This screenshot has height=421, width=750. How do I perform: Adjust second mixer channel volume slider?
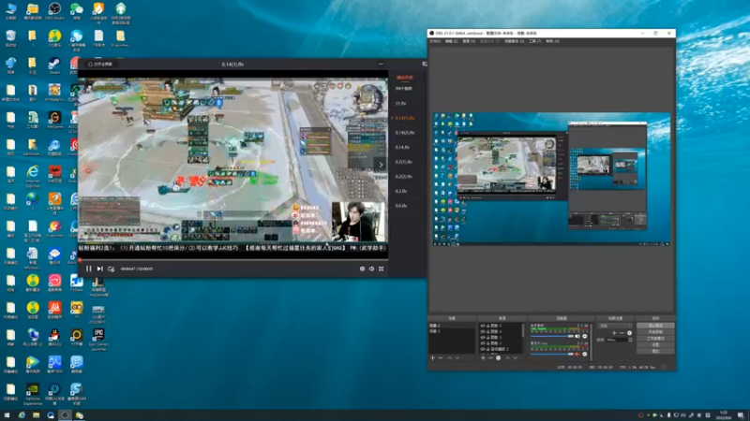[552, 355]
